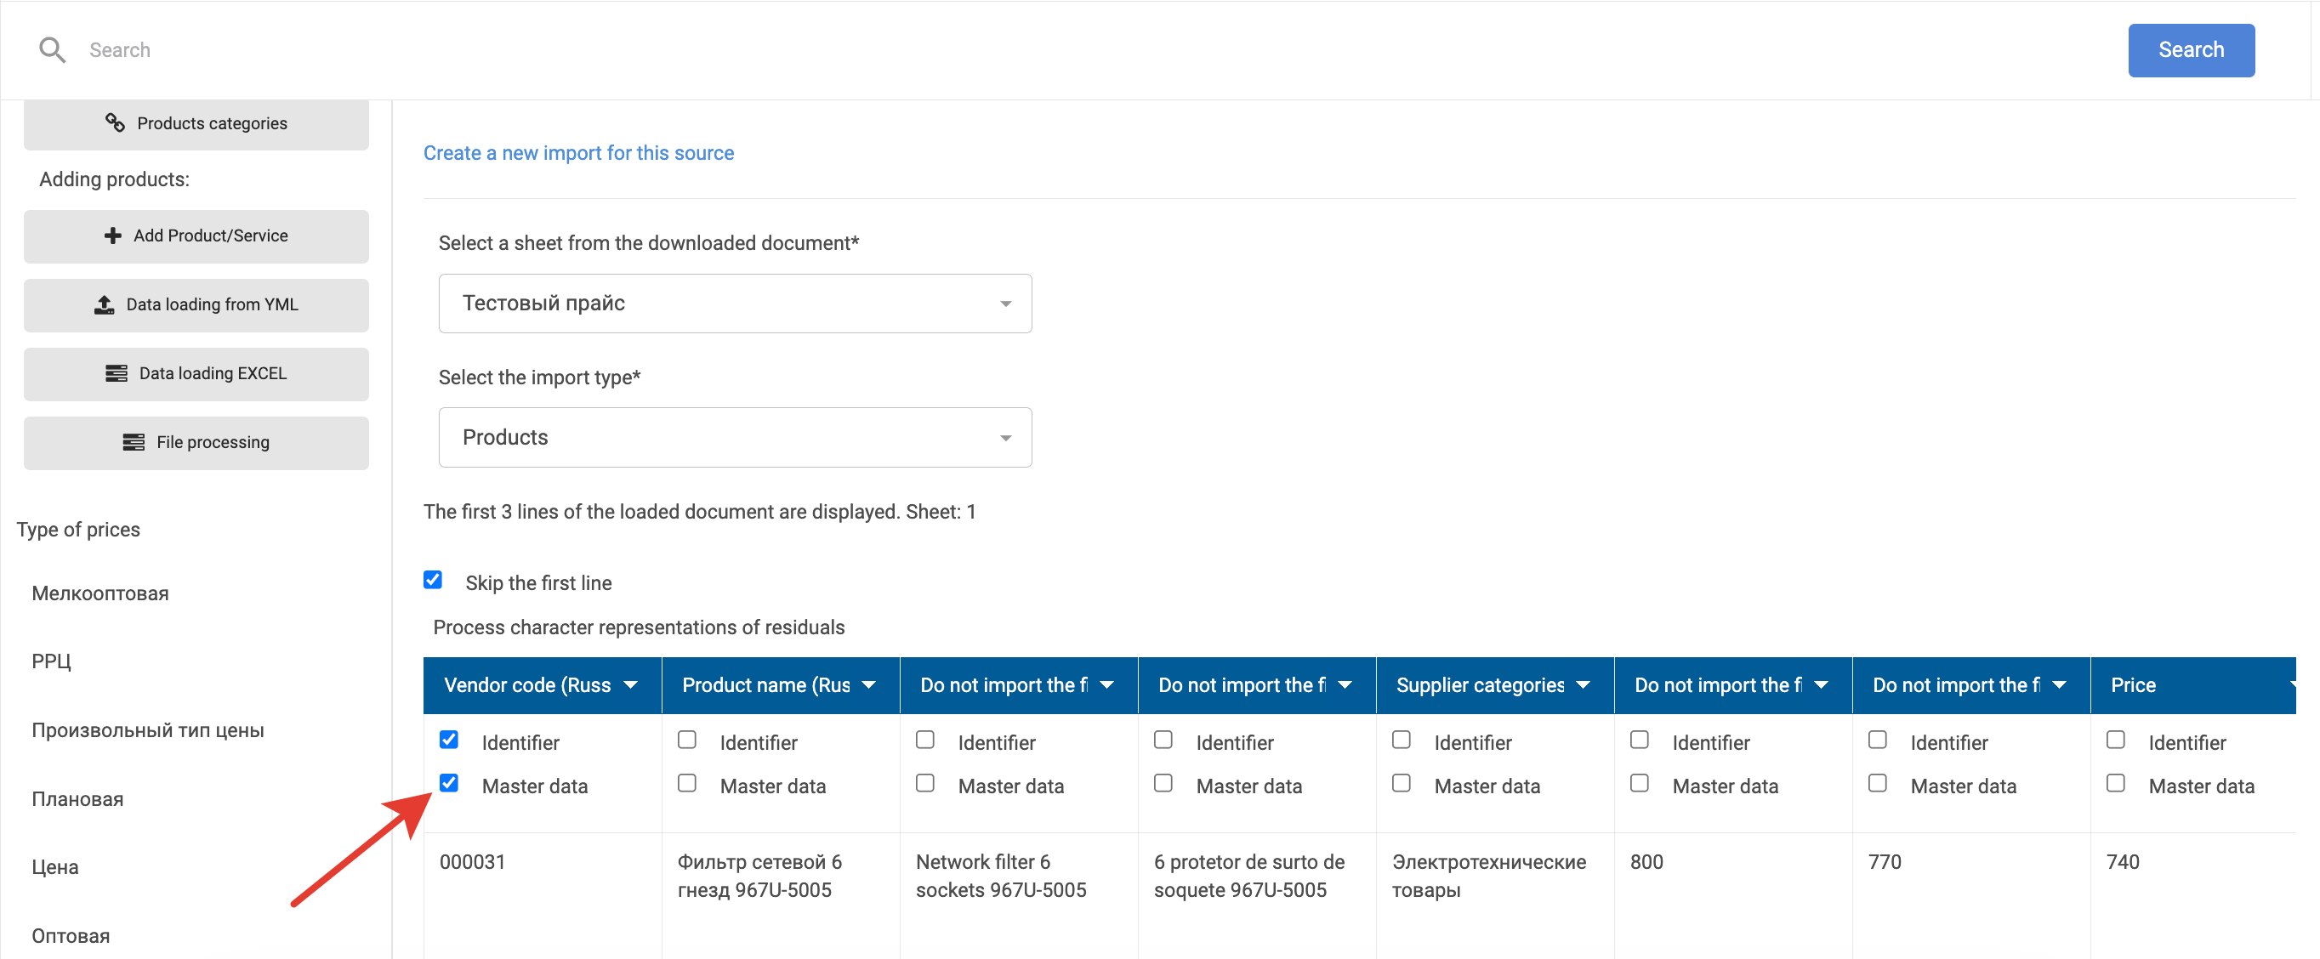Screen dimensions: 2320x959
Task: Check Identifier under Product name column
Action: pos(687,741)
